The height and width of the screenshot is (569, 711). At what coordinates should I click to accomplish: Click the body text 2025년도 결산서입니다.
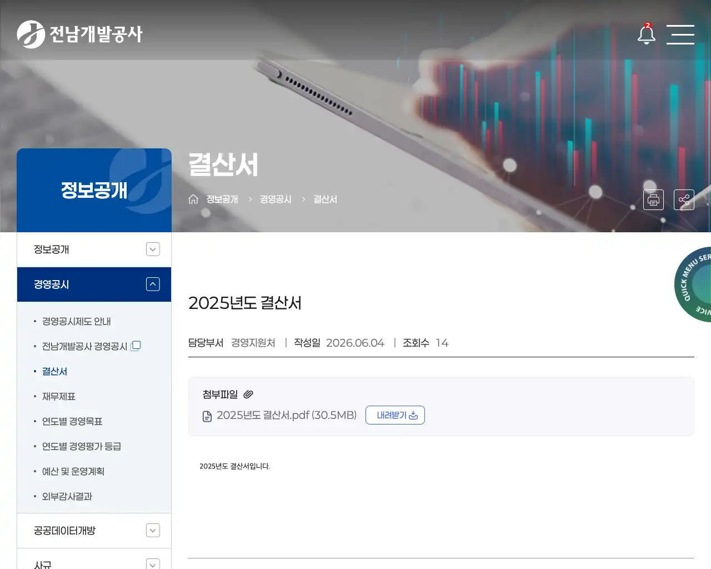coord(235,466)
